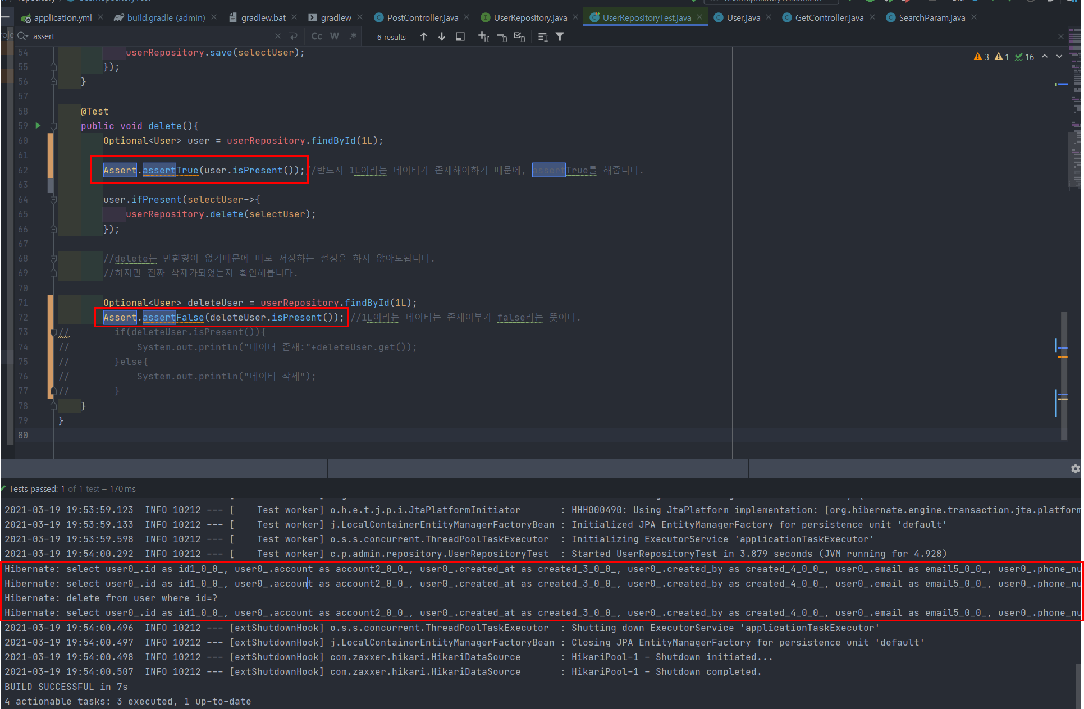Screen dimensions: 1084x709
Task: Run the delete test via gutter arrow
Action: [38, 126]
